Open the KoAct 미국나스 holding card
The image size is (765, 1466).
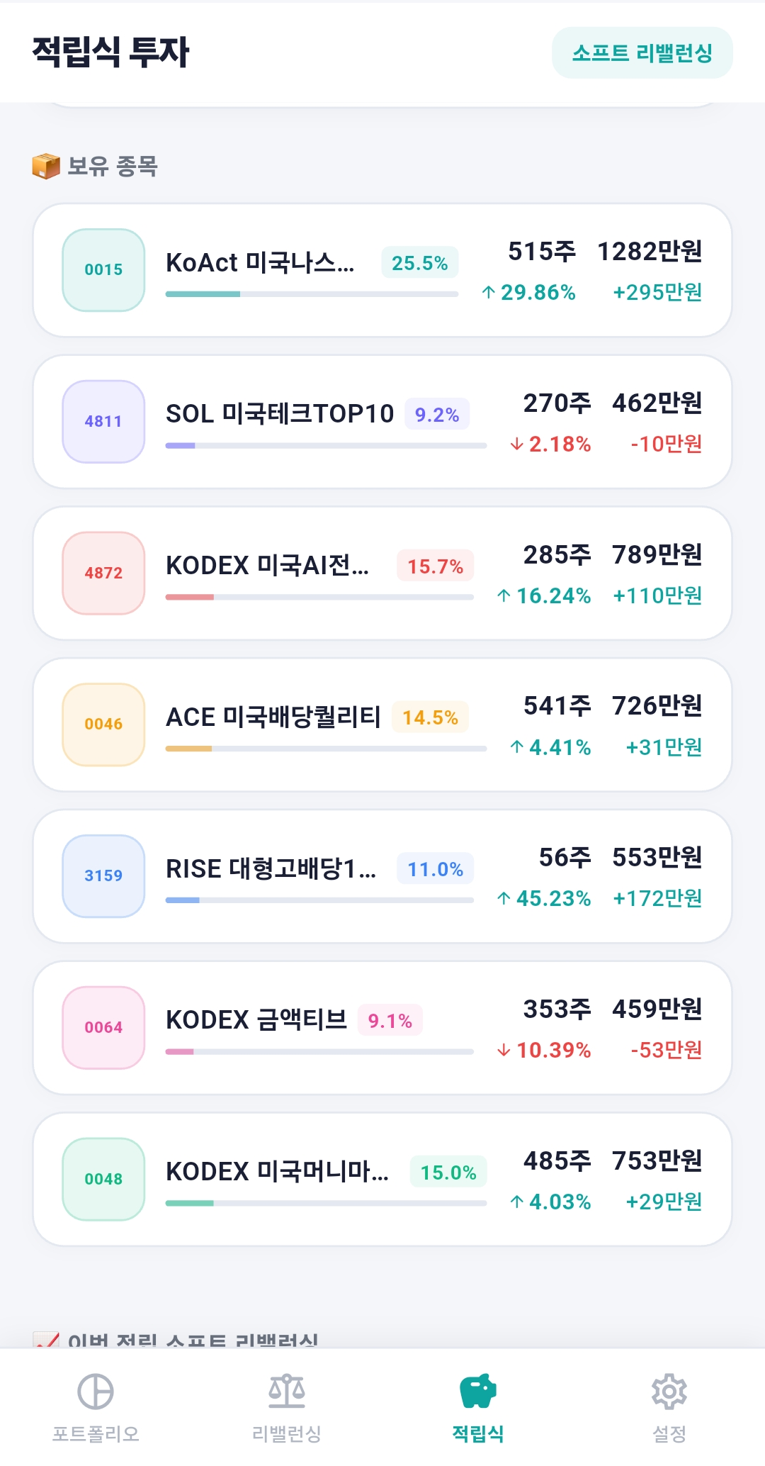[x=382, y=270]
